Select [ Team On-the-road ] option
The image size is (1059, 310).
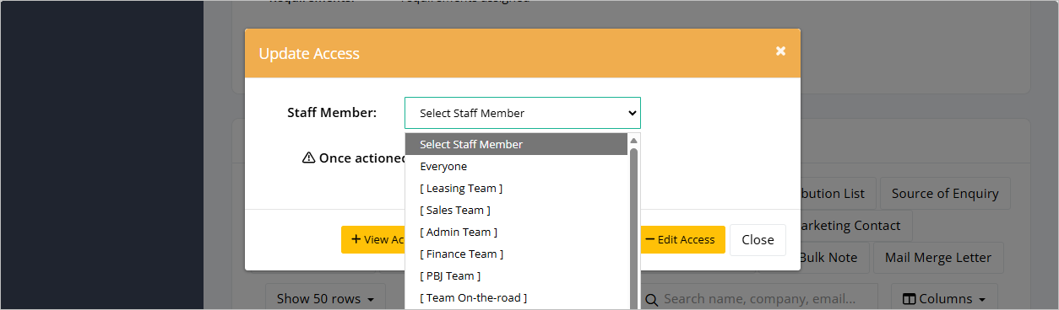click(x=516, y=297)
